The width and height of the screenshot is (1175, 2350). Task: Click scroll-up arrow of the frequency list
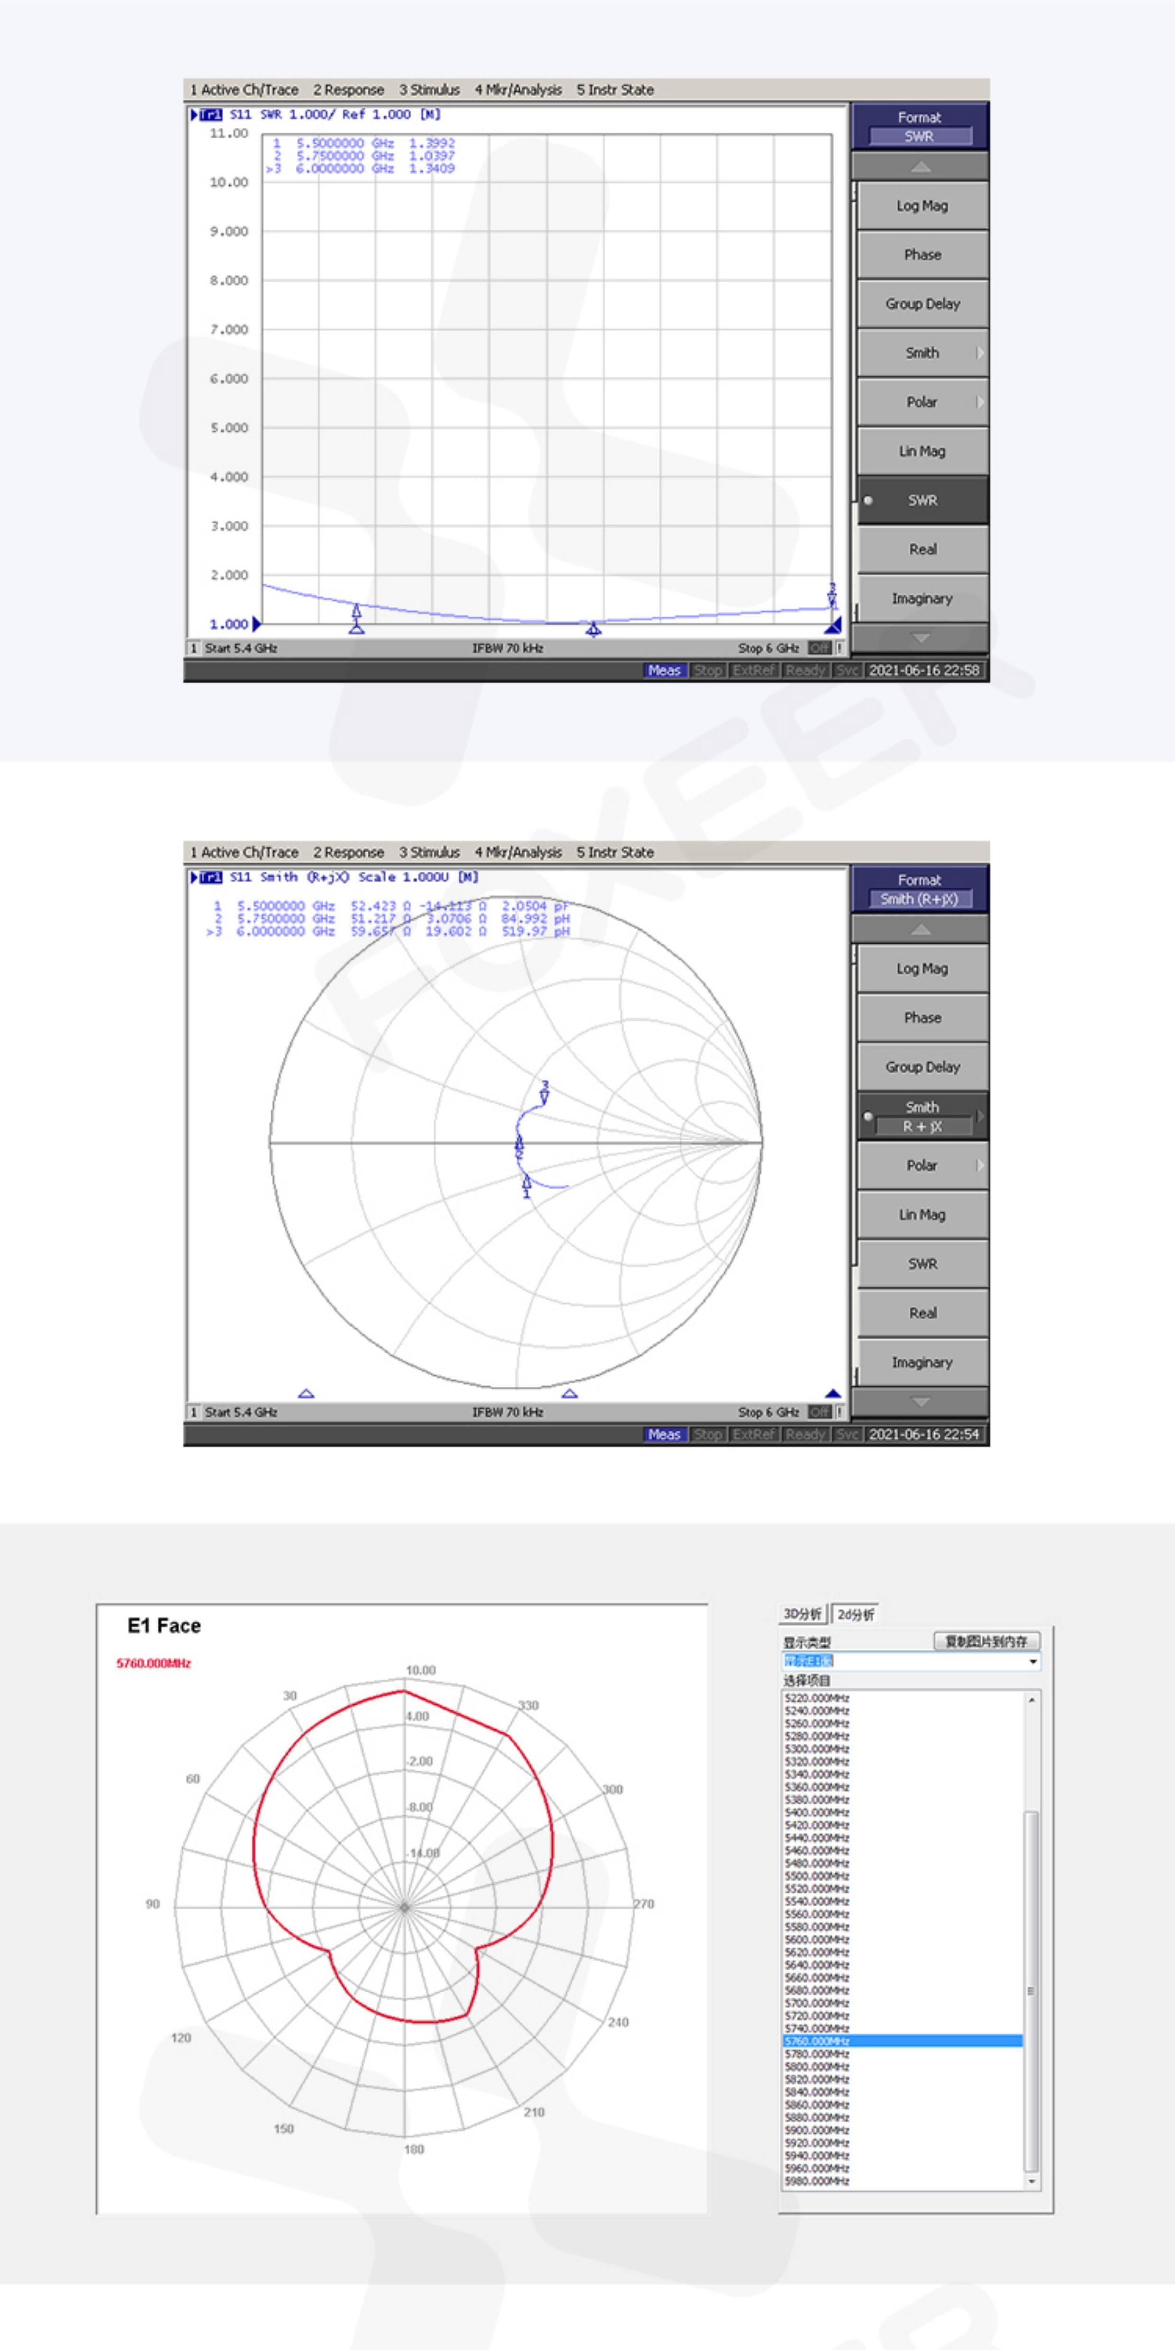tap(1032, 1699)
